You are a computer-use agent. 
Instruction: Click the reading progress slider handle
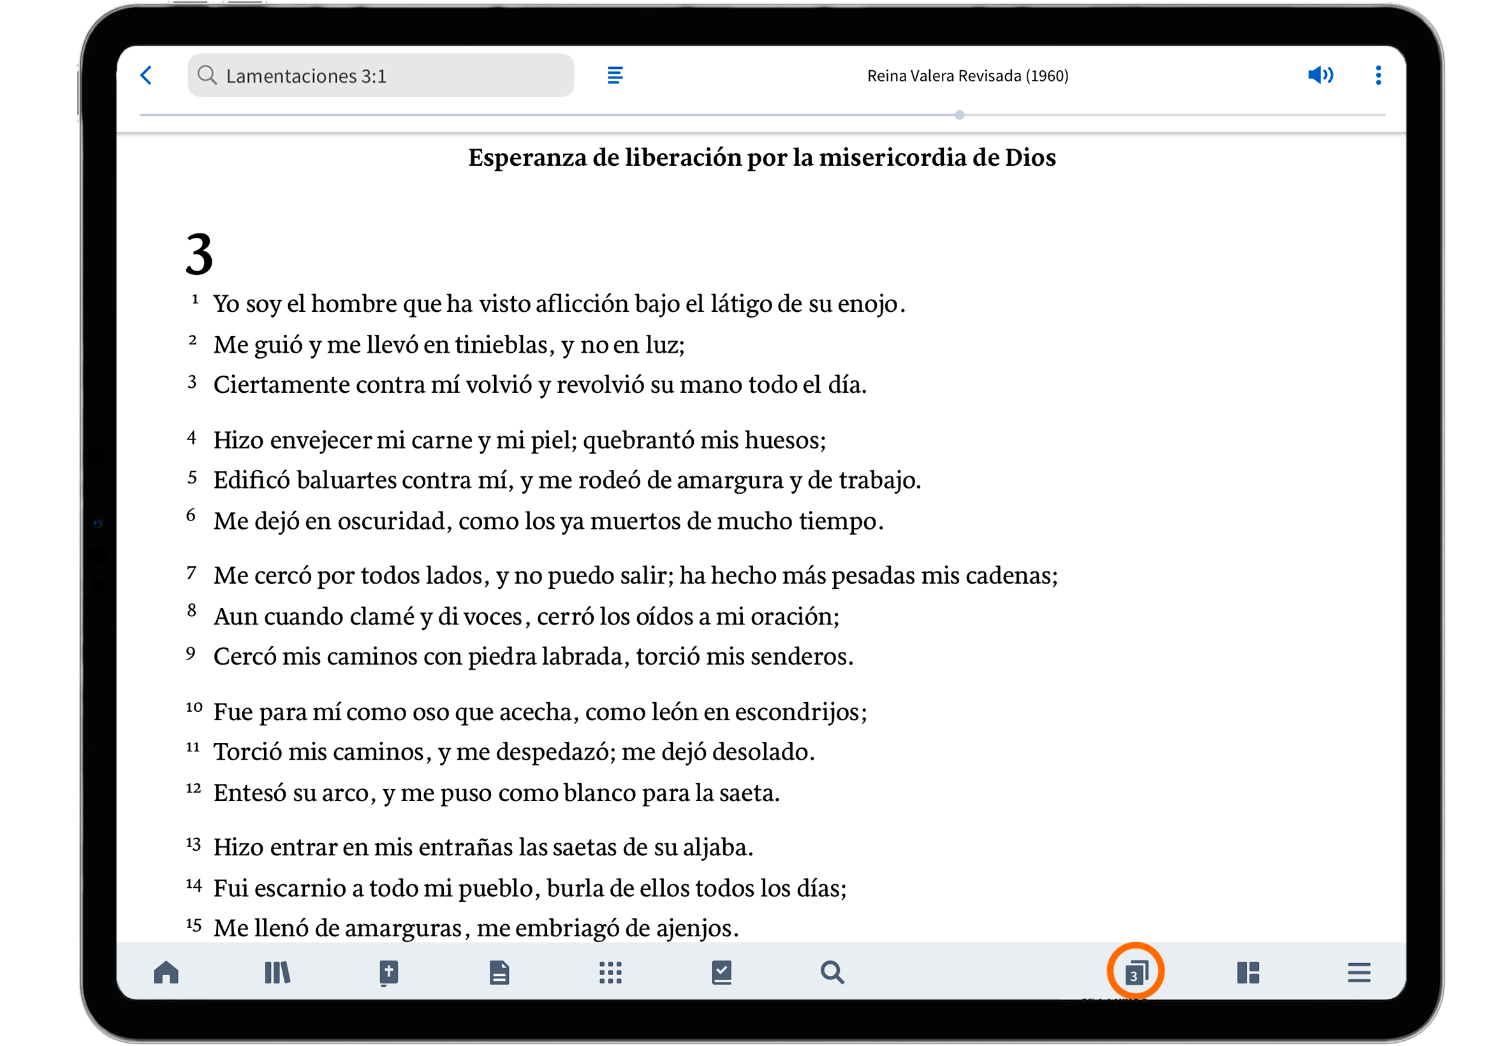(x=959, y=115)
